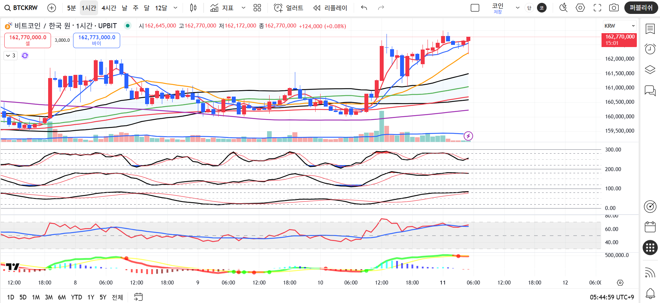The image size is (660, 303).
Task: Switch to the 4시간 timeframe
Action: point(109,8)
